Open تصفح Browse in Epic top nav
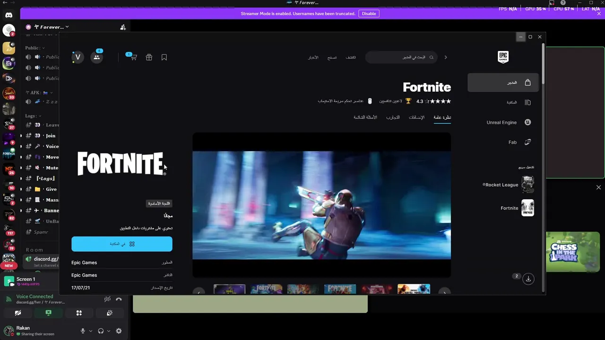The width and height of the screenshot is (605, 340). click(332, 57)
